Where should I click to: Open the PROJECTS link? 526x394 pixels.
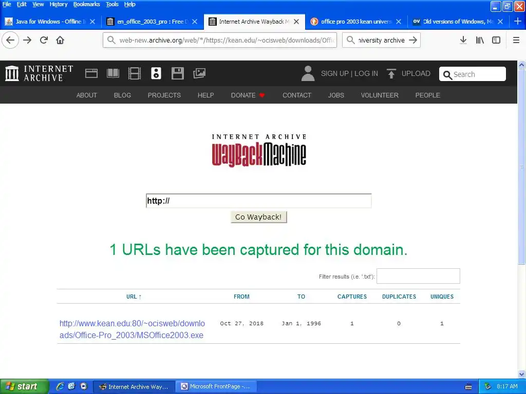(164, 95)
